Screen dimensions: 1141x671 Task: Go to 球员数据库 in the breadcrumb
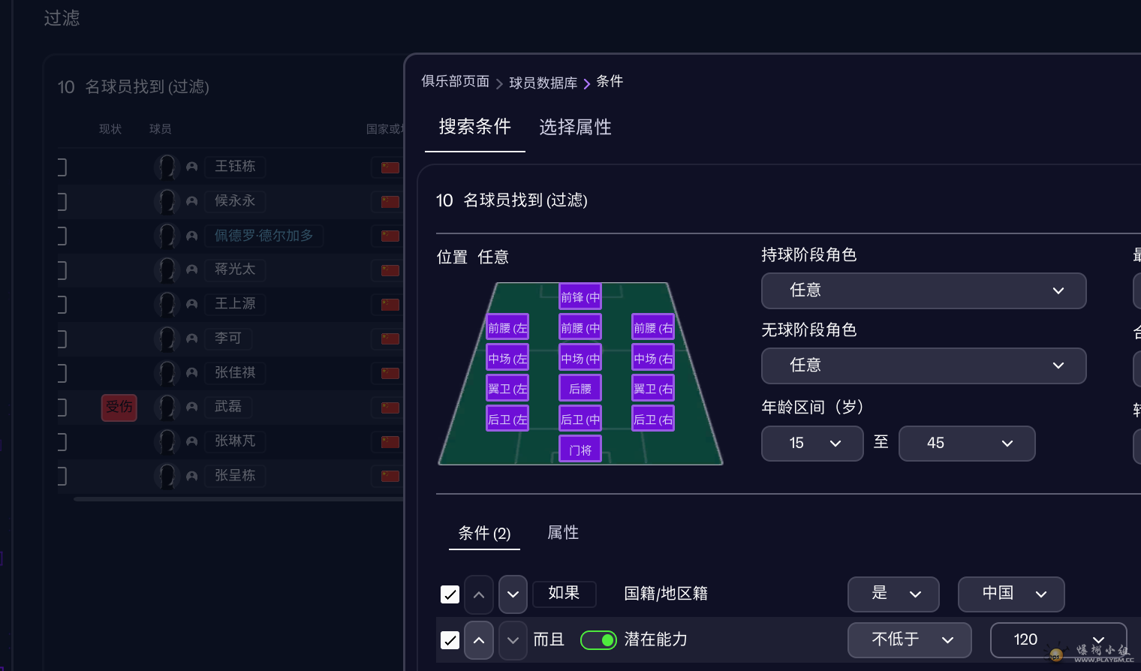click(x=543, y=83)
